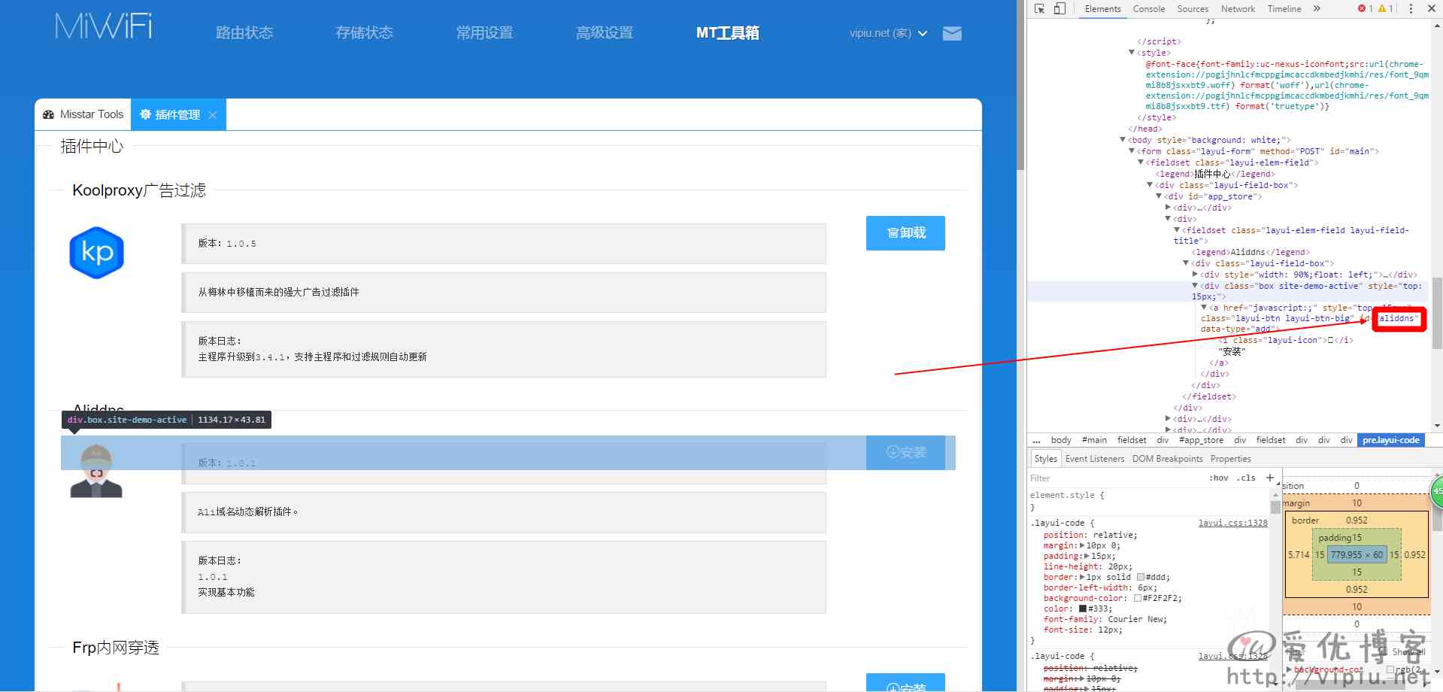Click the Aliddns avatar icon
Image resolution: width=1443 pixels, height=692 pixels.
[96, 471]
